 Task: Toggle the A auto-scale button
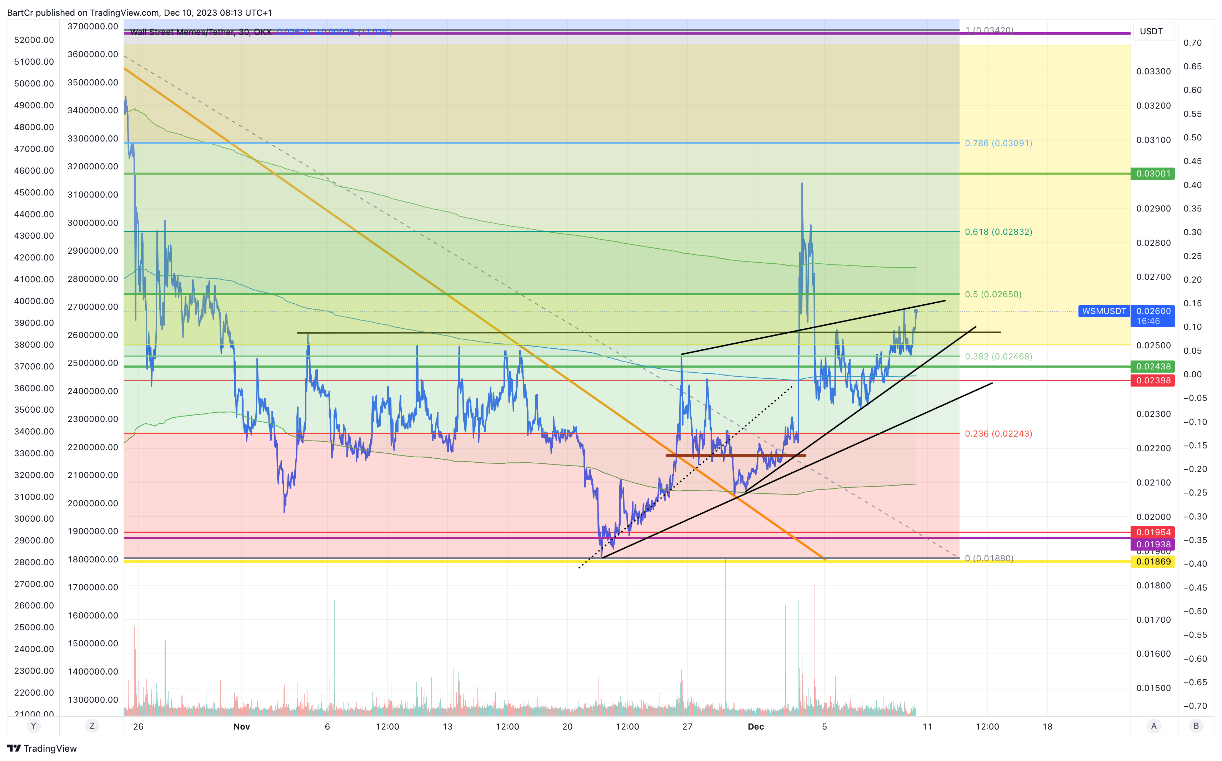tap(1154, 726)
